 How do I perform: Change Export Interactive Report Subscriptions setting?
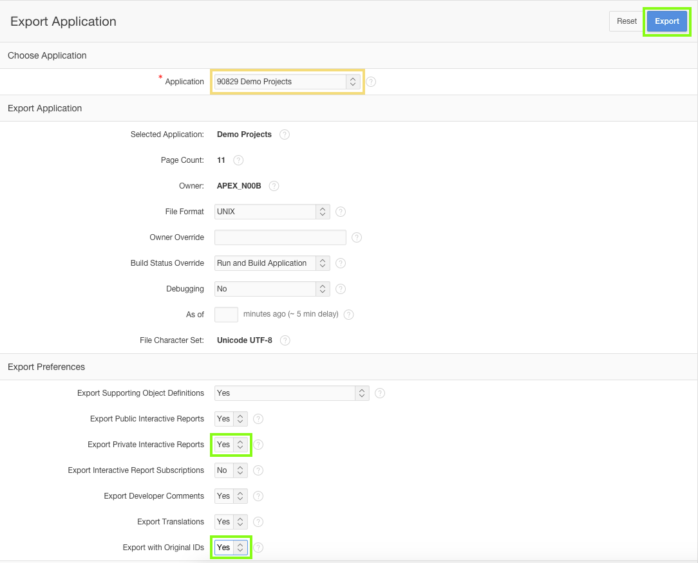point(241,470)
